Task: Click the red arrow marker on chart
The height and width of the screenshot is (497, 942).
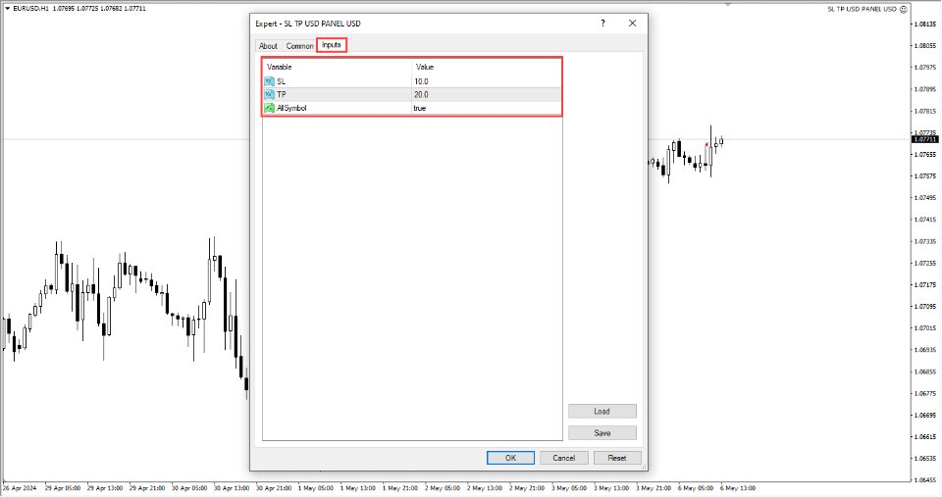Action: [x=707, y=144]
